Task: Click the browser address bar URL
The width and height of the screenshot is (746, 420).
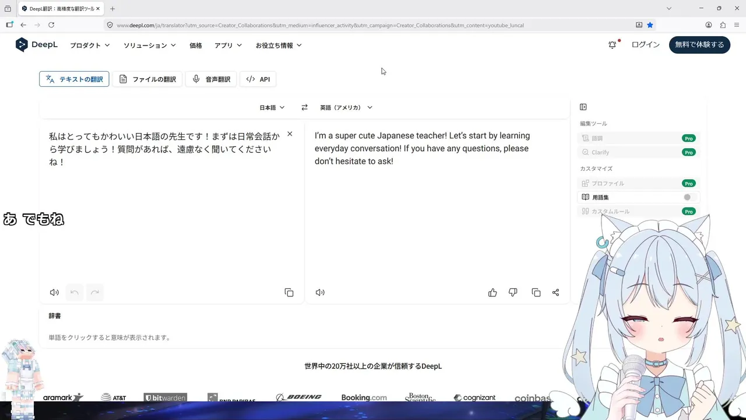Action: (320, 25)
